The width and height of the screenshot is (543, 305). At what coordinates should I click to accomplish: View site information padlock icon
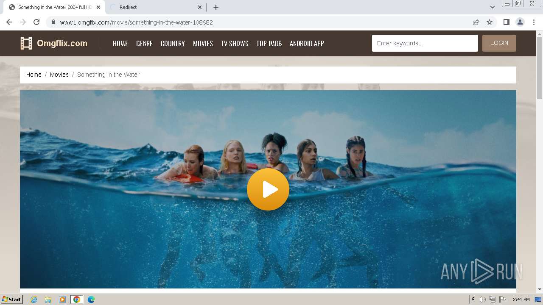click(53, 22)
